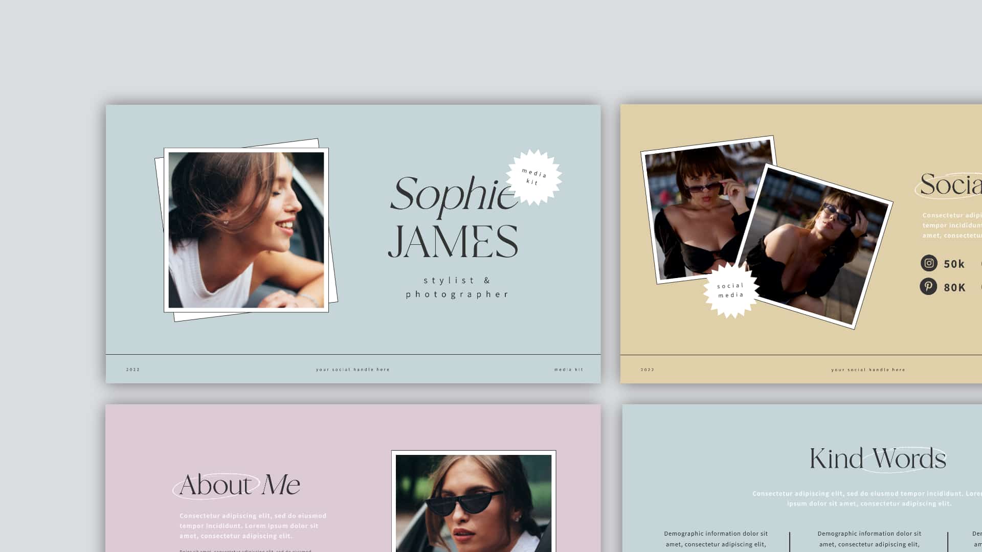Image resolution: width=982 pixels, height=552 pixels.
Task: Select the smiling woman photo on blue slide
Action: tap(246, 230)
